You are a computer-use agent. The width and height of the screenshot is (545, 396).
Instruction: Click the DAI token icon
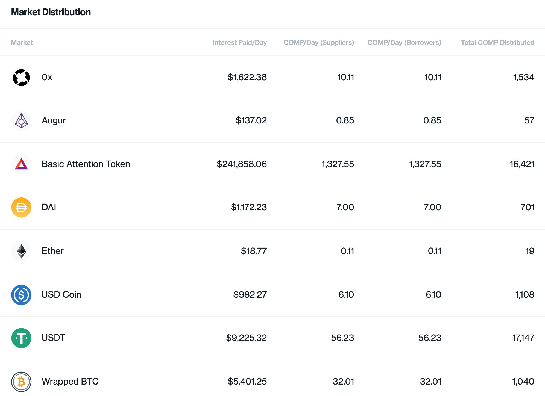point(21,208)
